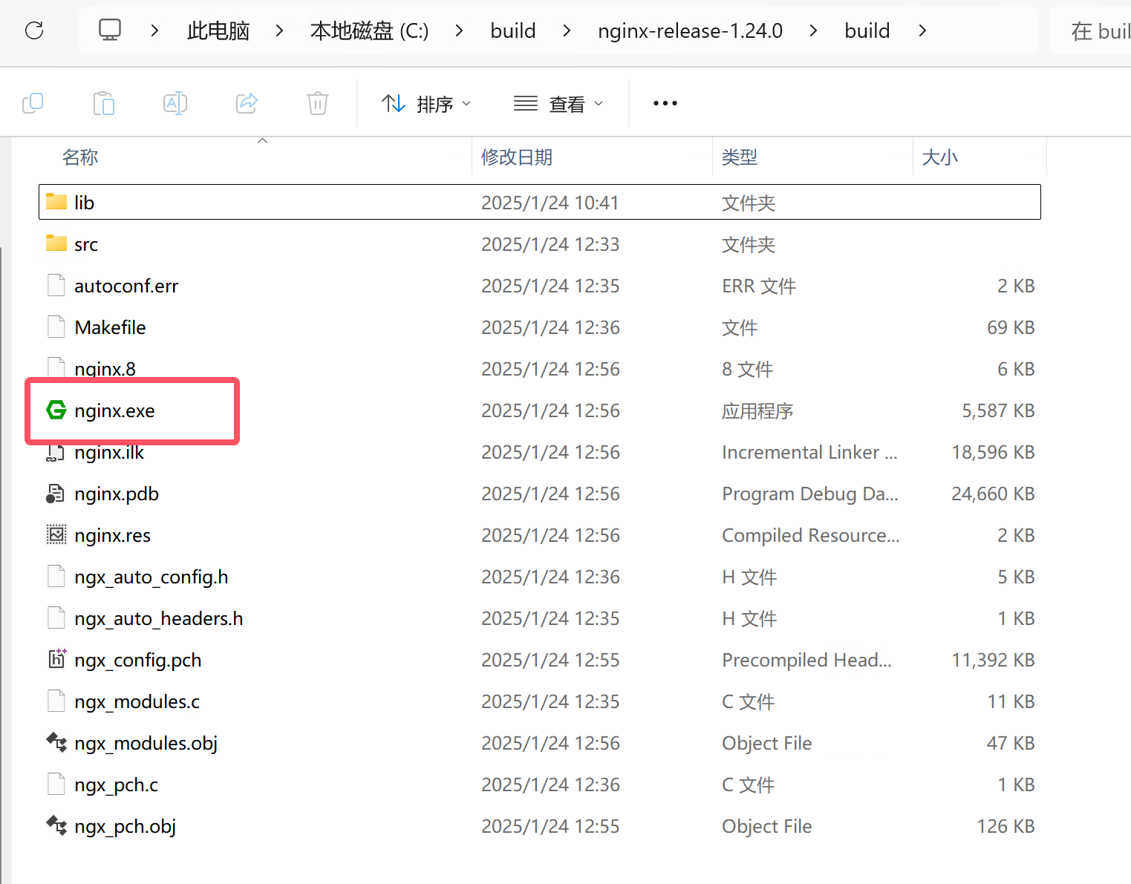The width and height of the screenshot is (1131, 884).
Task: Click the computer monitor icon in breadcrumb
Action: pos(110,30)
